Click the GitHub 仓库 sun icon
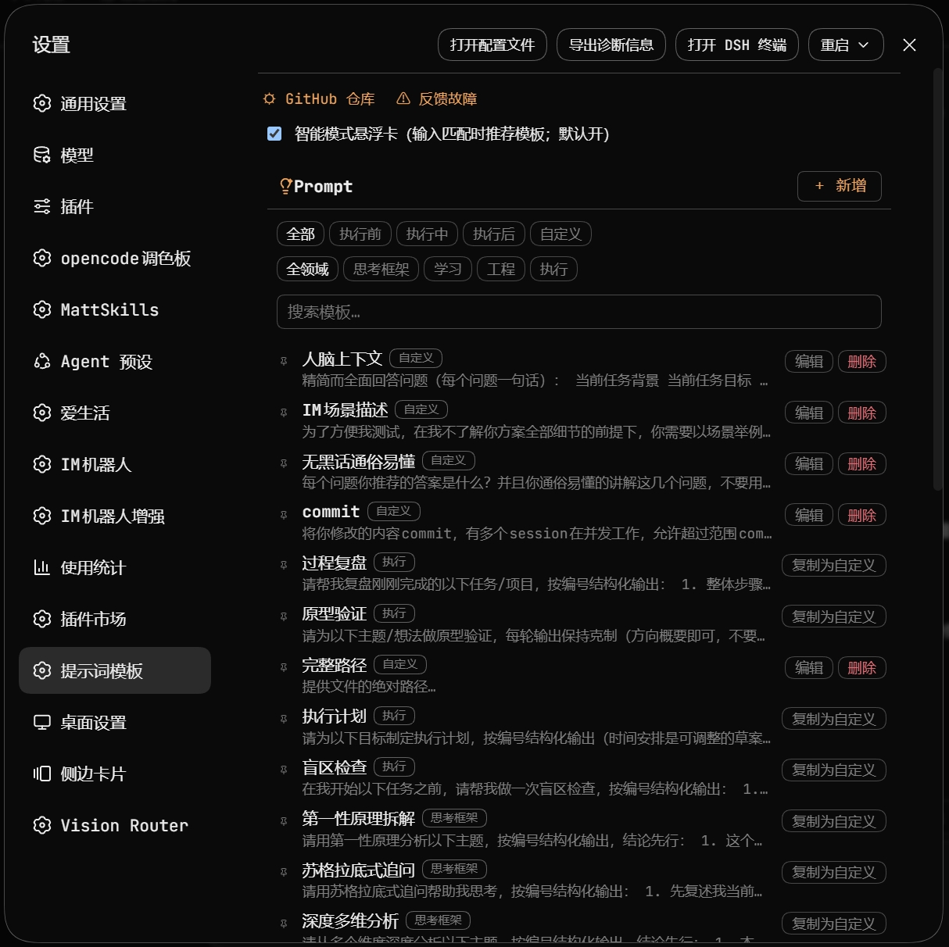 click(270, 98)
